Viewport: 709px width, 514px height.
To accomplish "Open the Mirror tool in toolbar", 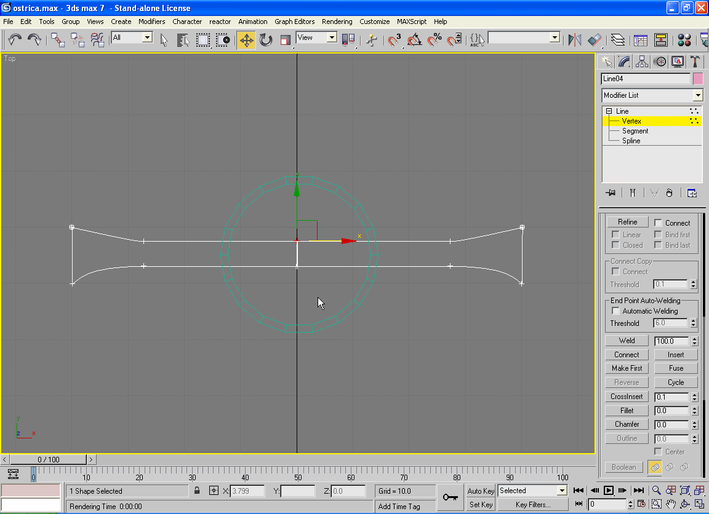I will (575, 40).
